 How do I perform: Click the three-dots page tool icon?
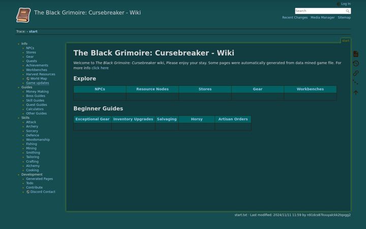355,82
